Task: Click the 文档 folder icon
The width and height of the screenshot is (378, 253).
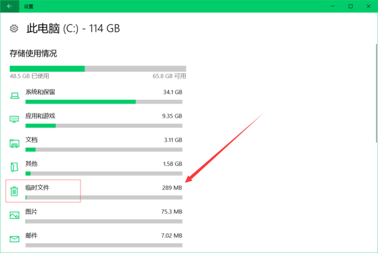Action: pos(15,143)
